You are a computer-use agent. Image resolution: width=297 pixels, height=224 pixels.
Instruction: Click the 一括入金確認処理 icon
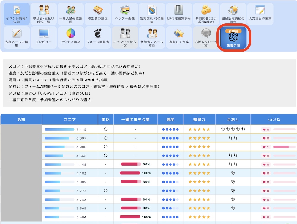pos(71,14)
